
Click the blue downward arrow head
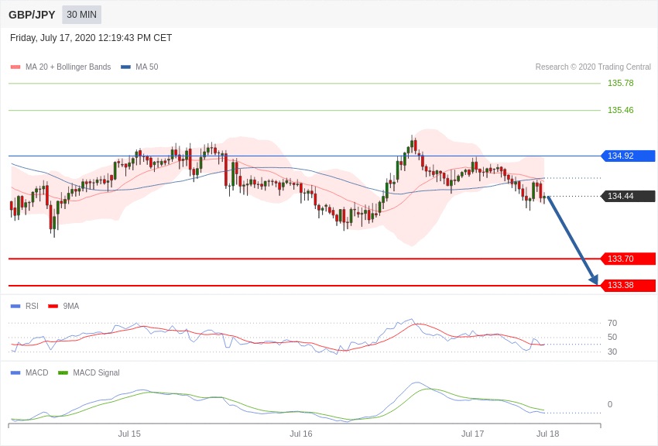[594, 280]
